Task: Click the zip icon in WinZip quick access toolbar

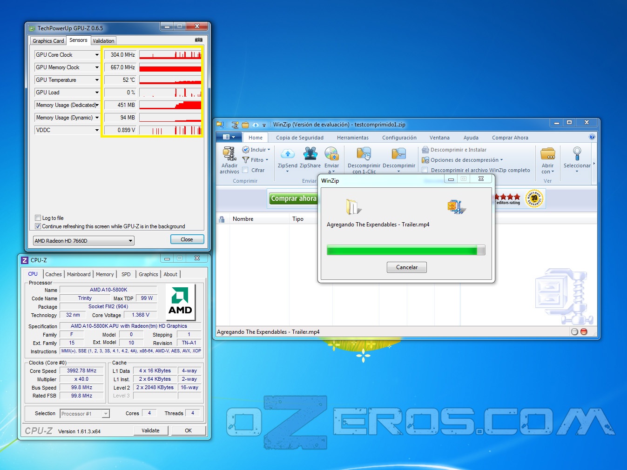Action: coord(235,125)
